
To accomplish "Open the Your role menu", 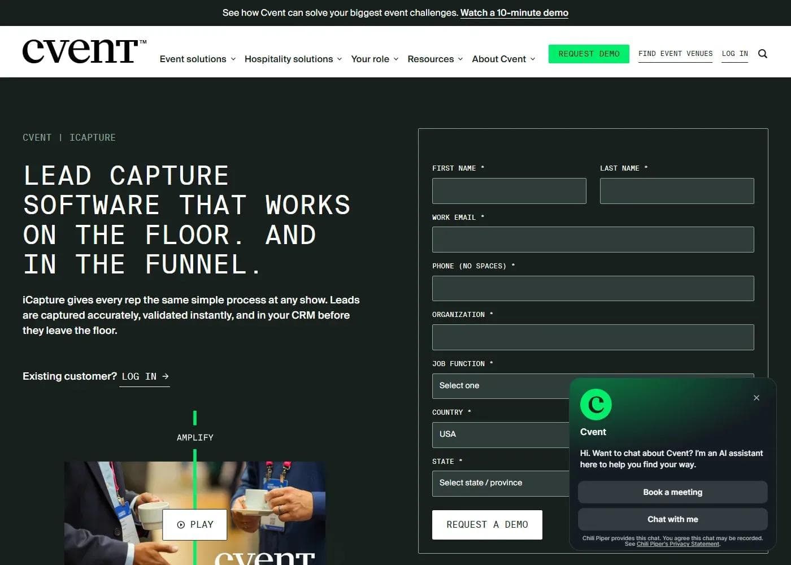I will pyautogui.click(x=375, y=59).
